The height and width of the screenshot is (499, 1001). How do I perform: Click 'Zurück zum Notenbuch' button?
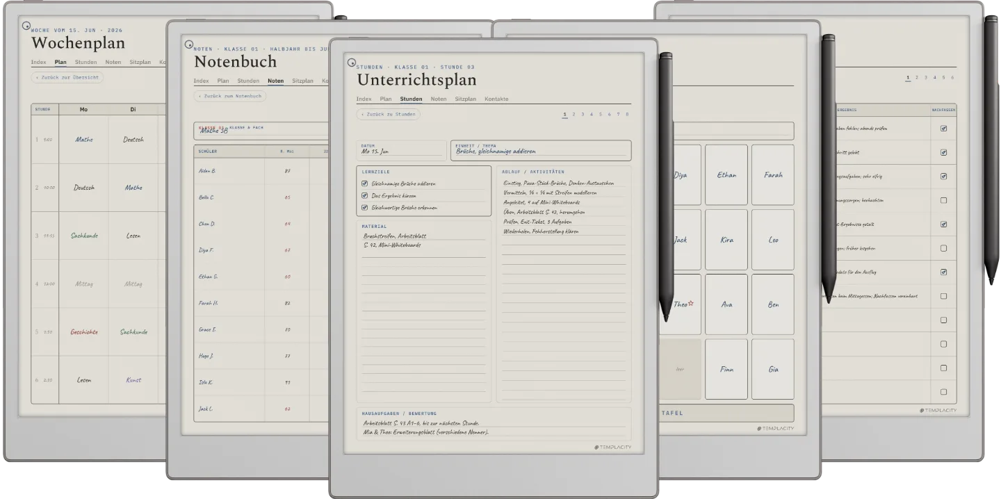point(230,96)
